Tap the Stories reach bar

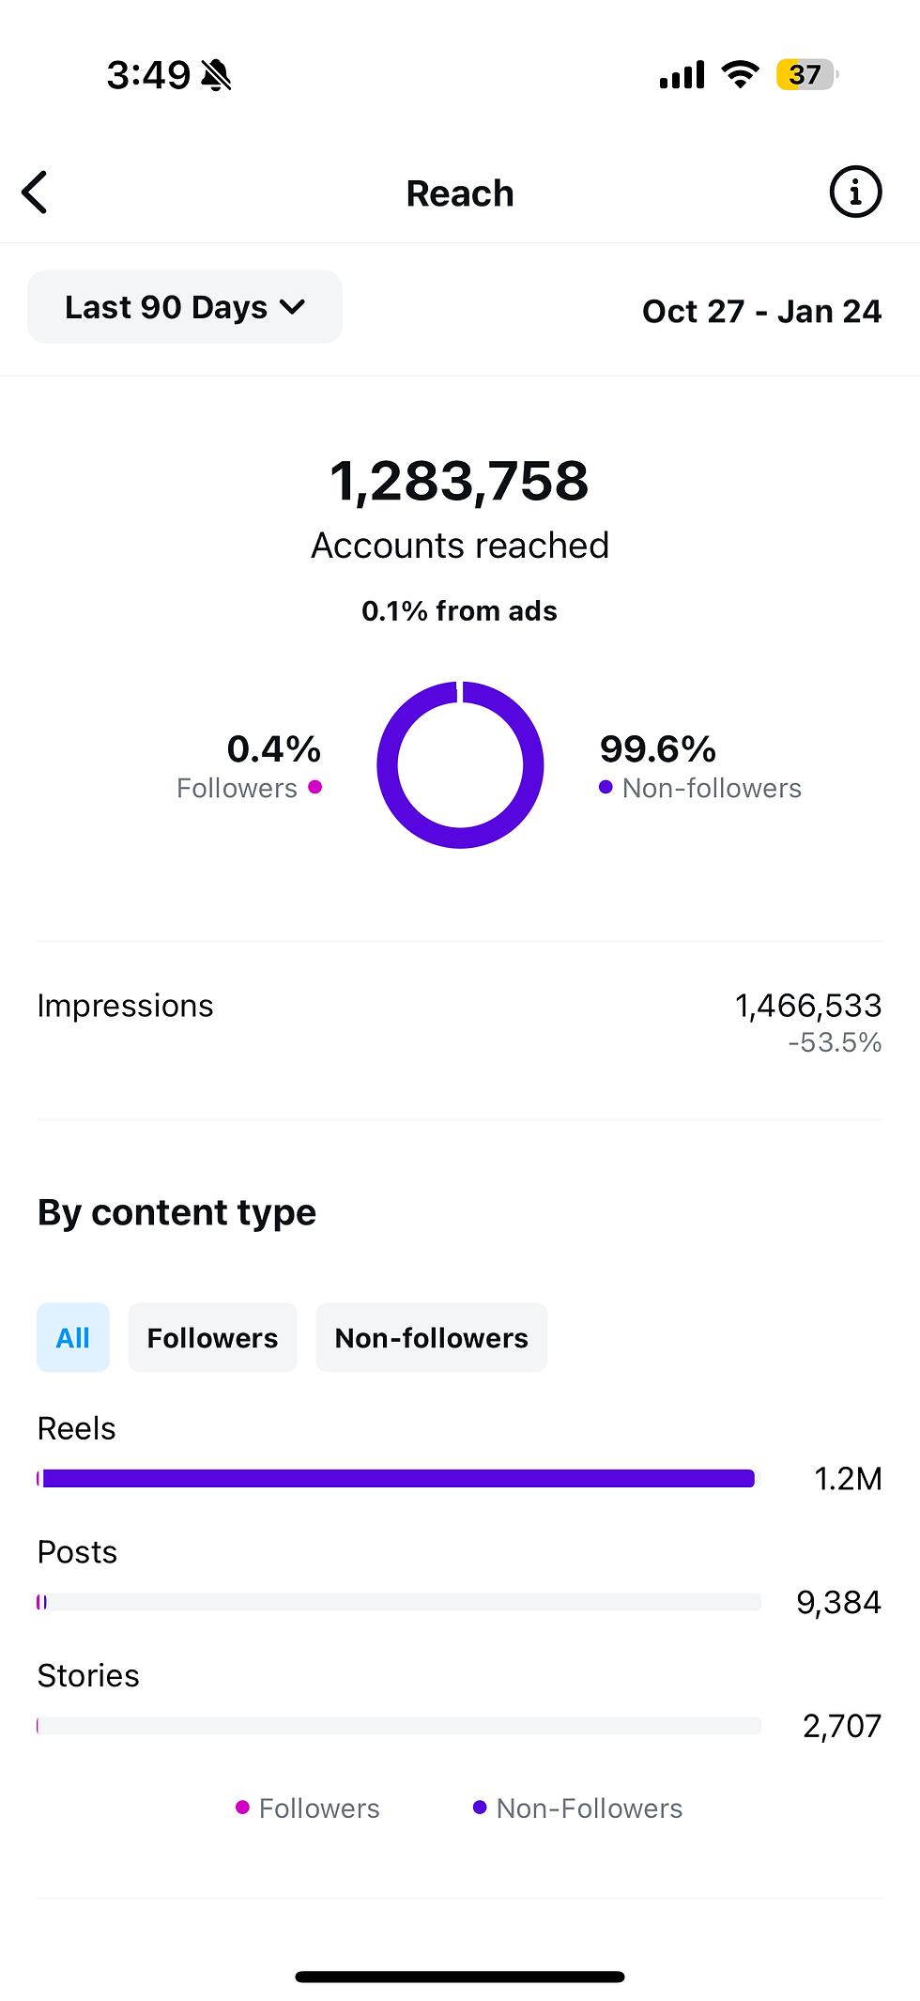pyautogui.click(x=399, y=1726)
